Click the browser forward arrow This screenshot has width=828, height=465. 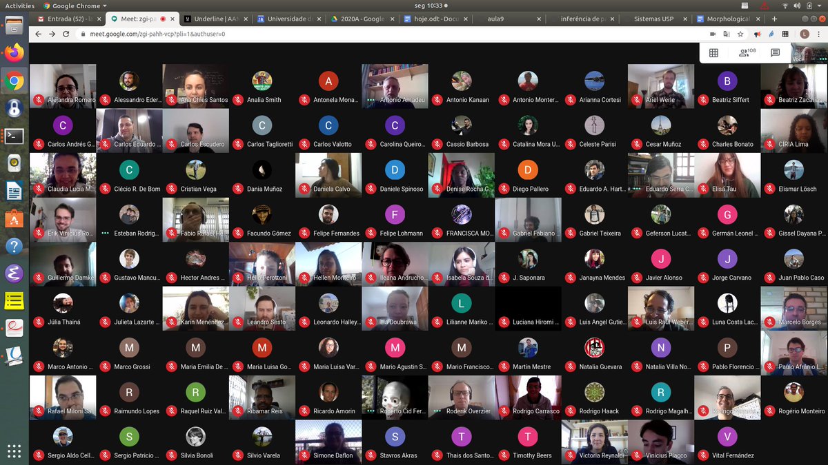pyautogui.click(x=52, y=34)
